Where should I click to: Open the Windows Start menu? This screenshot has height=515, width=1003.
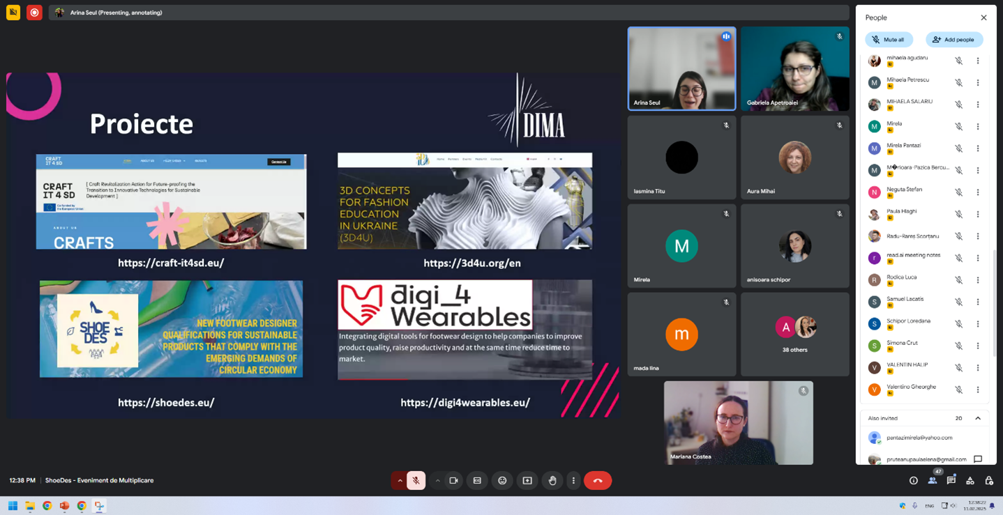[x=13, y=506]
